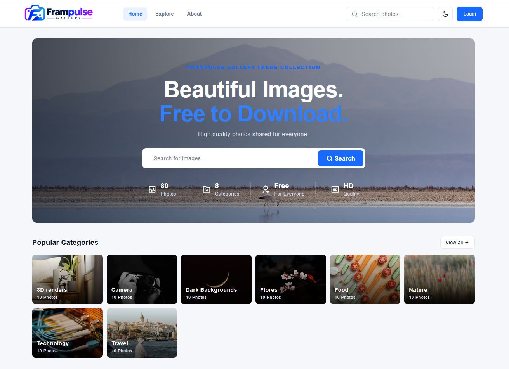Viewport: 509px width, 369px height.
Task: Click the magnifier icon in the header search
Action: 354,14
